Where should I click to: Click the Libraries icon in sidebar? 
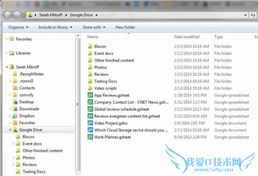tap(12, 53)
